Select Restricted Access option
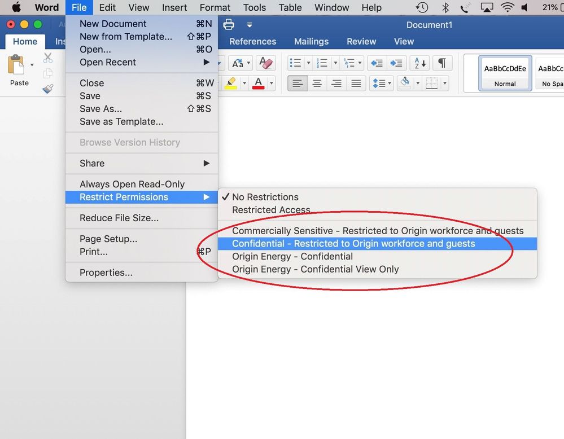The height and width of the screenshot is (439, 564). [x=378, y=209]
